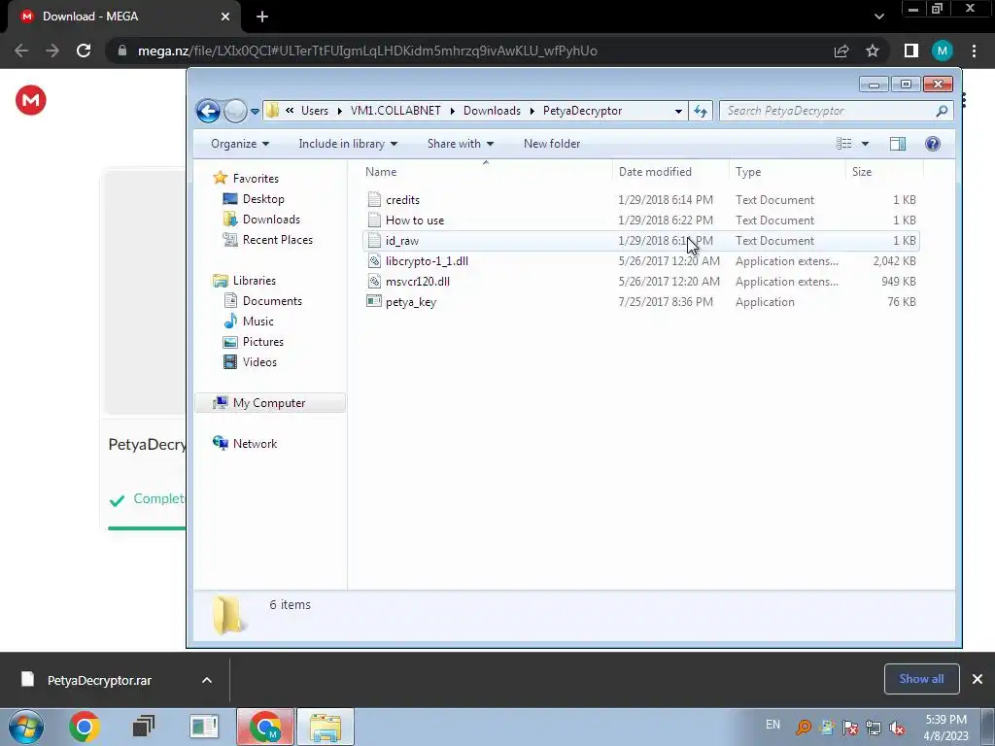The height and width of the screenshot is (746, 995).
Task: Expand arrow after Users breadcrumb
Action: coord(339,111)
